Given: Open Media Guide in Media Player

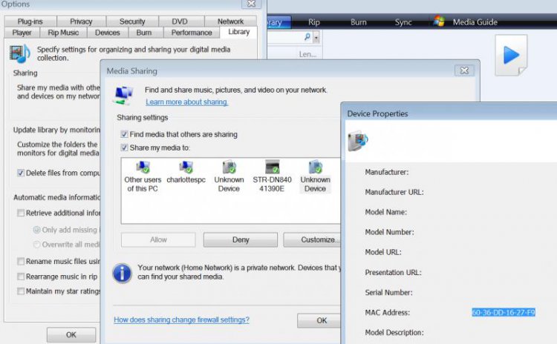Looking at the screenshot, I should (x=475, y=22).
